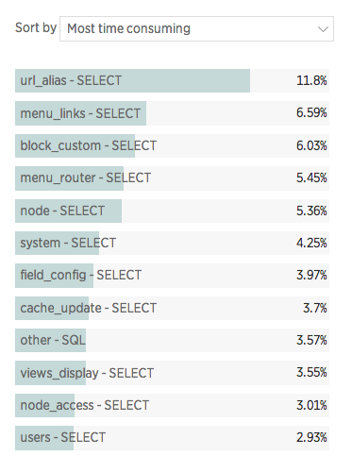Viewport: 352px width, 456px height.
Task: Click the 2.93% users percentage
Action: (x=311, y=437)
